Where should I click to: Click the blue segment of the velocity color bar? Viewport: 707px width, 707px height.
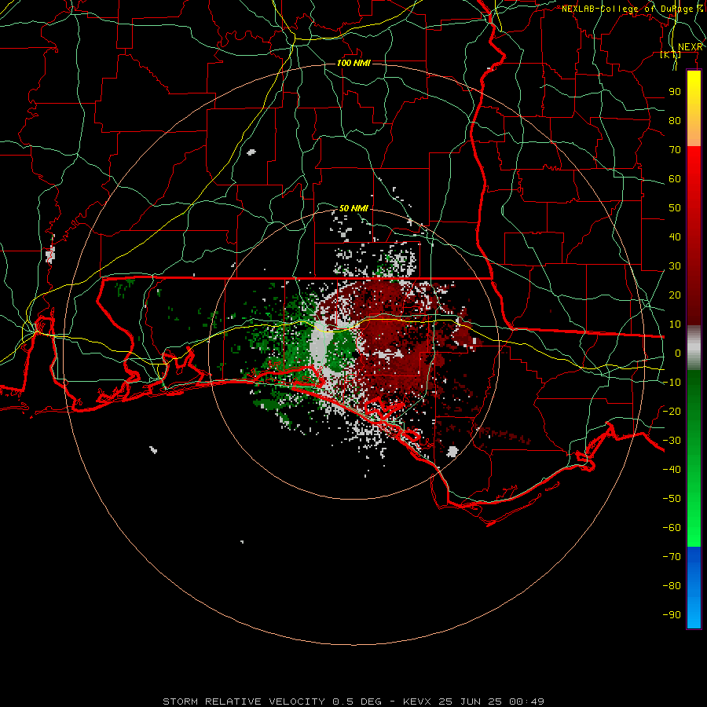694,587
